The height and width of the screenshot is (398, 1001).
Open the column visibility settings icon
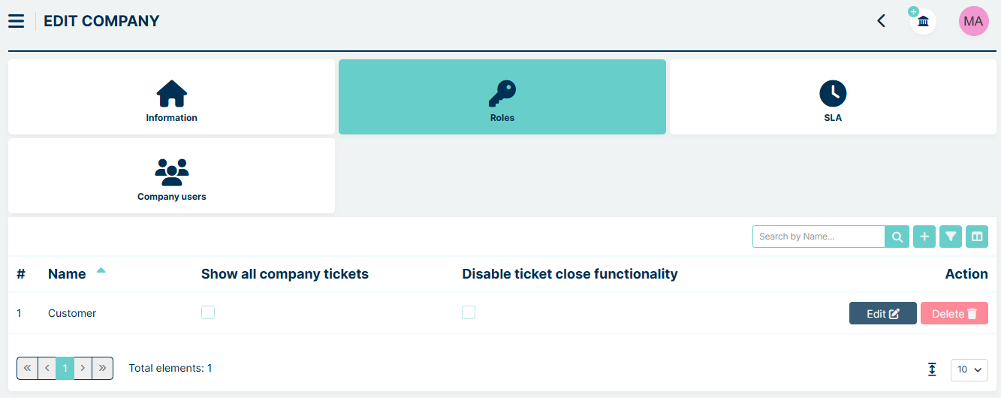coord(977,237)
